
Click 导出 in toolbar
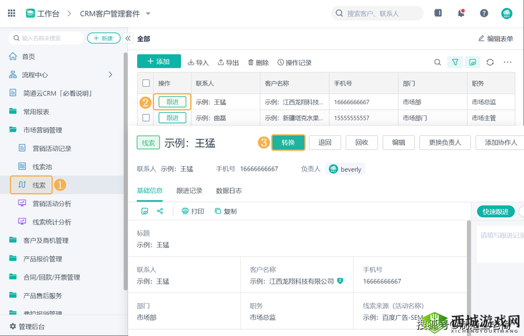[228, 62]
